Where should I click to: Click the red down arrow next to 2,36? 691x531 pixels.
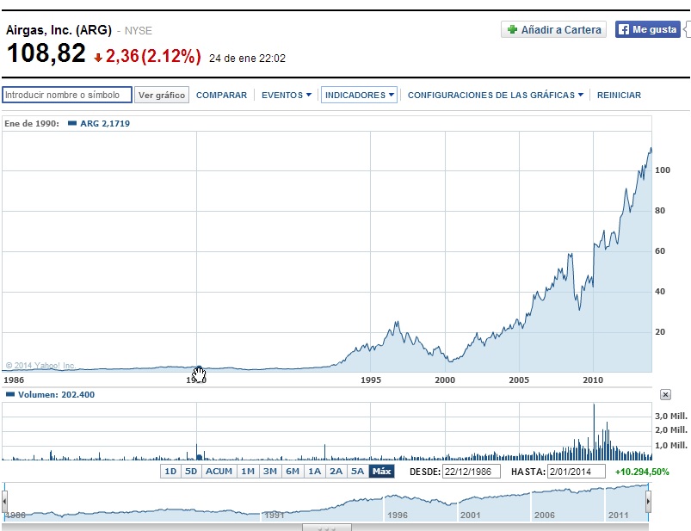pos(98,58)
